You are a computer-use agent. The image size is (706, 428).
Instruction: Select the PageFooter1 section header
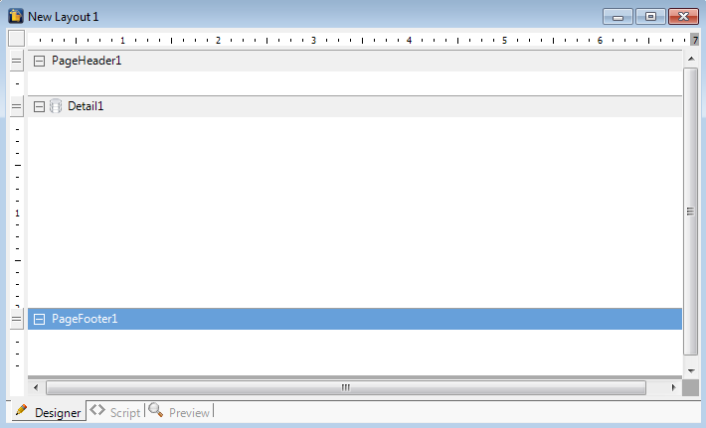(x=355, y=319)
